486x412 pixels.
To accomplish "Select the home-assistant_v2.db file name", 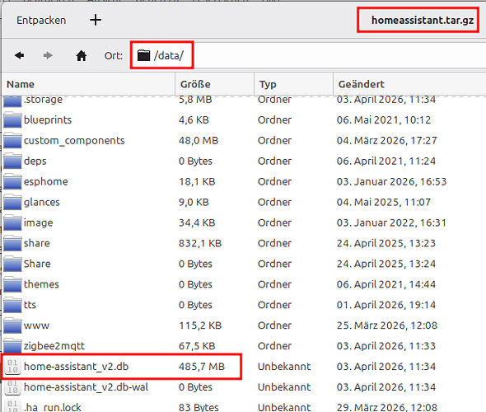I will coord(77,367).
